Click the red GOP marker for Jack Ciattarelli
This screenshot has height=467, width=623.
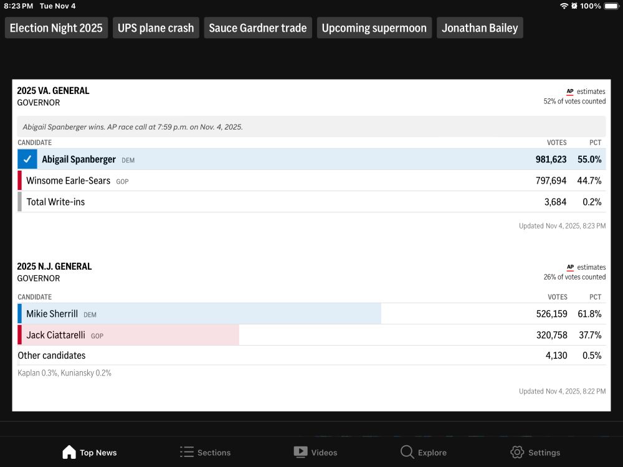(x=19, y=335)
